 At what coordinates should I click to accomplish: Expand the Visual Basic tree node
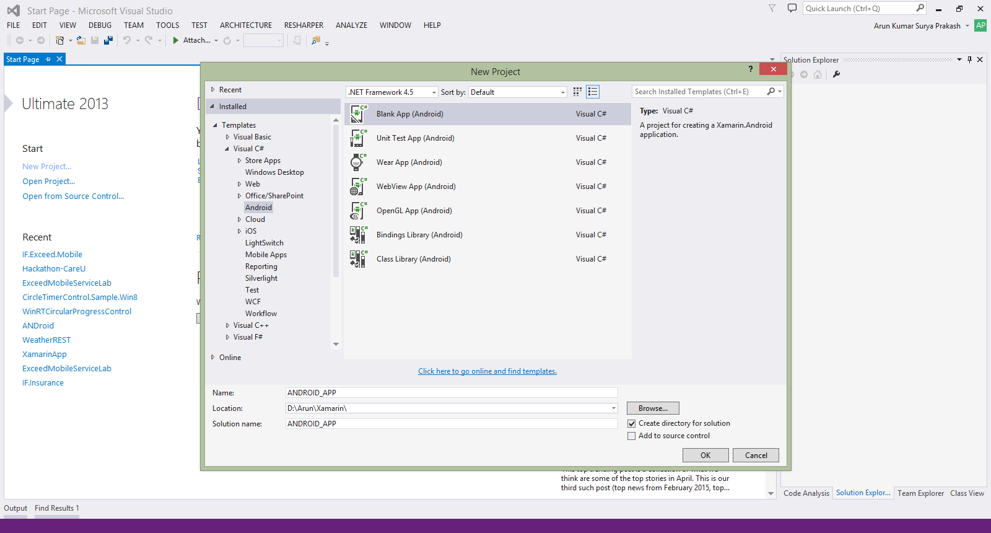pos(227,137)
